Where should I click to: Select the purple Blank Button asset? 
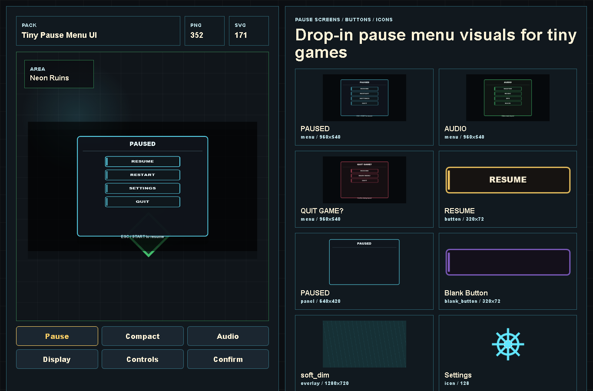(x=508, y=262)
